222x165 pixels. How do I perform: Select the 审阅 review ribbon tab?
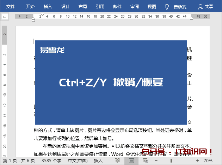pyautogui.click(x=134, y=7)
